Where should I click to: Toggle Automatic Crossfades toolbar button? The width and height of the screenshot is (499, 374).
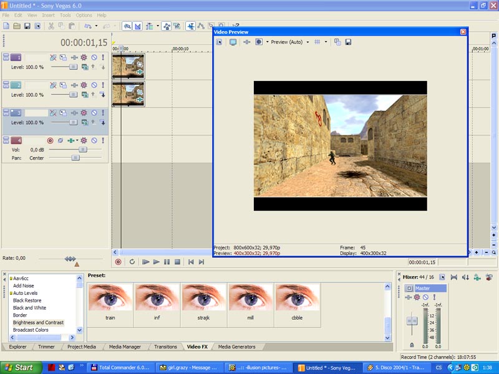137,26
